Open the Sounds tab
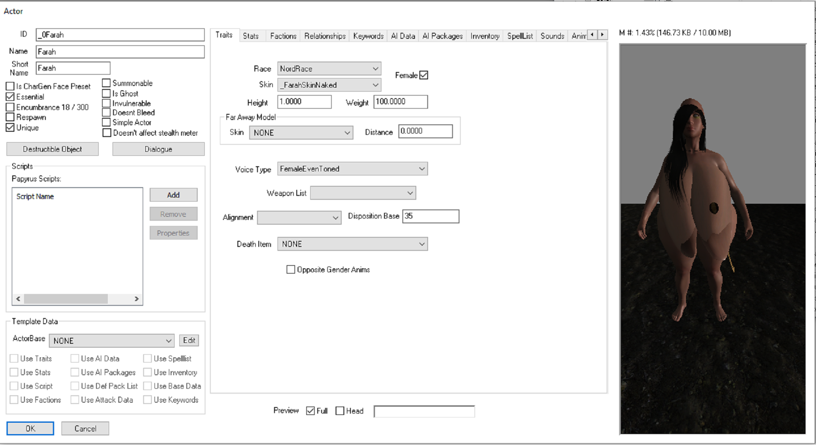The height and width of the screenshot is (445, 816). (552, 36)
